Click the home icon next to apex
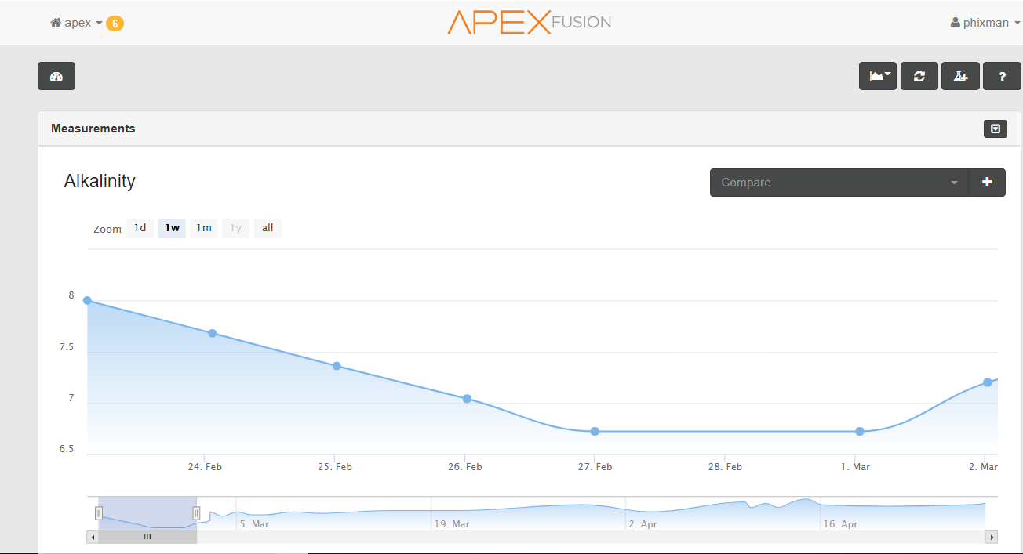1023x554 pixels. [56, 23]
